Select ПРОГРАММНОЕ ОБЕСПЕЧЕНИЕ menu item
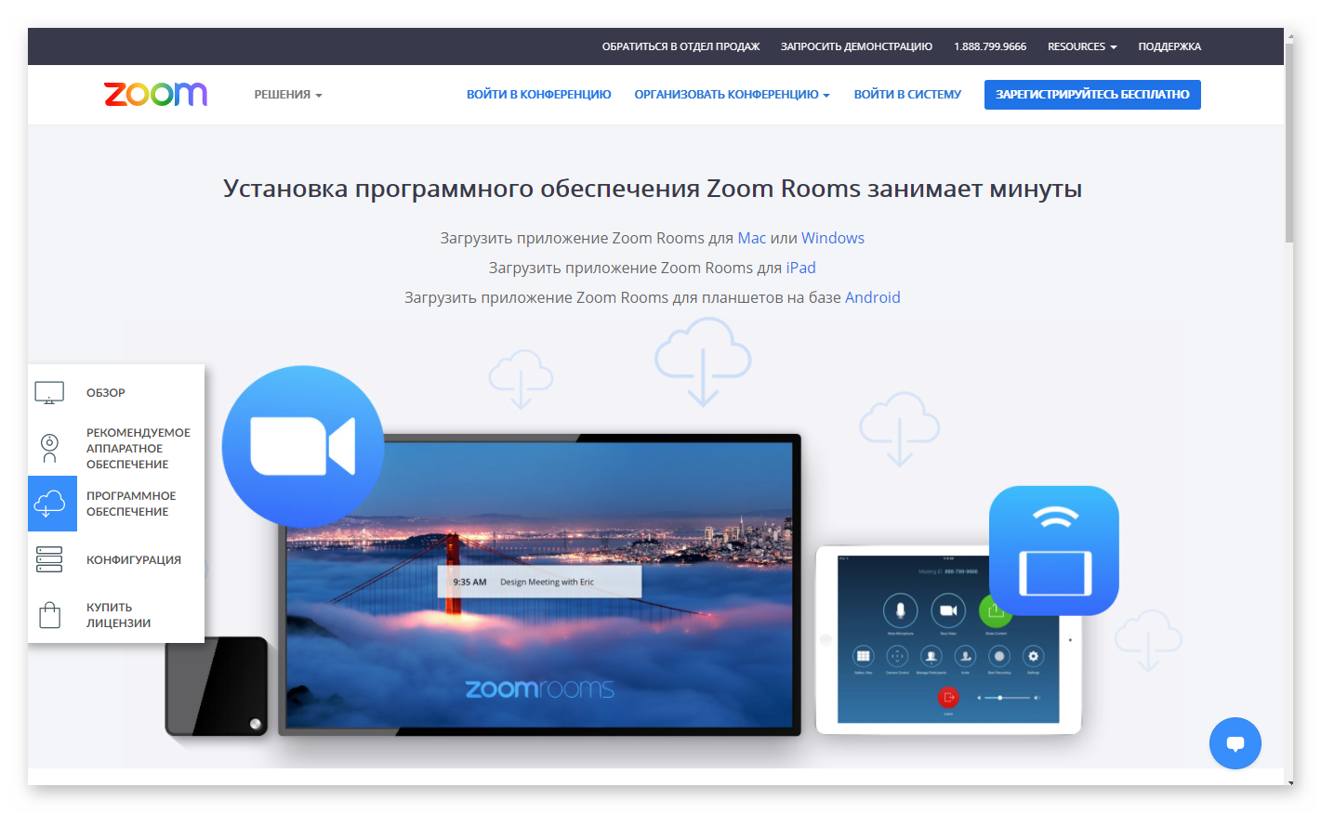This screenshot has width=1321, height=813. click(131, 504)
